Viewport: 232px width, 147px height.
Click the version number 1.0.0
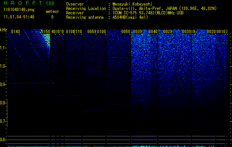50,3
